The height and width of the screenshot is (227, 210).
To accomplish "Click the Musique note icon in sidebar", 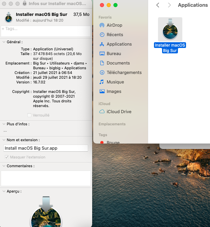I will [102, 82].
